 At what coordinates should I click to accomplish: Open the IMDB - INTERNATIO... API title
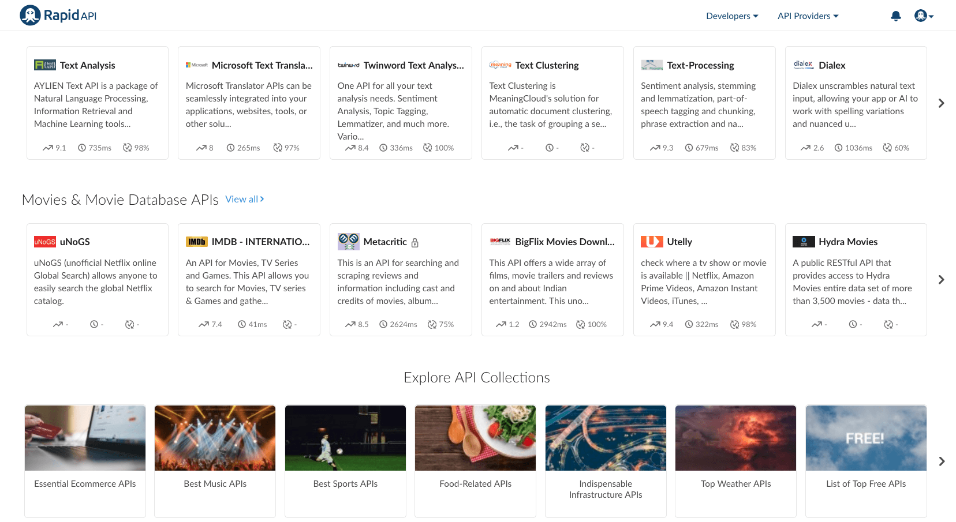click(261, 242)
